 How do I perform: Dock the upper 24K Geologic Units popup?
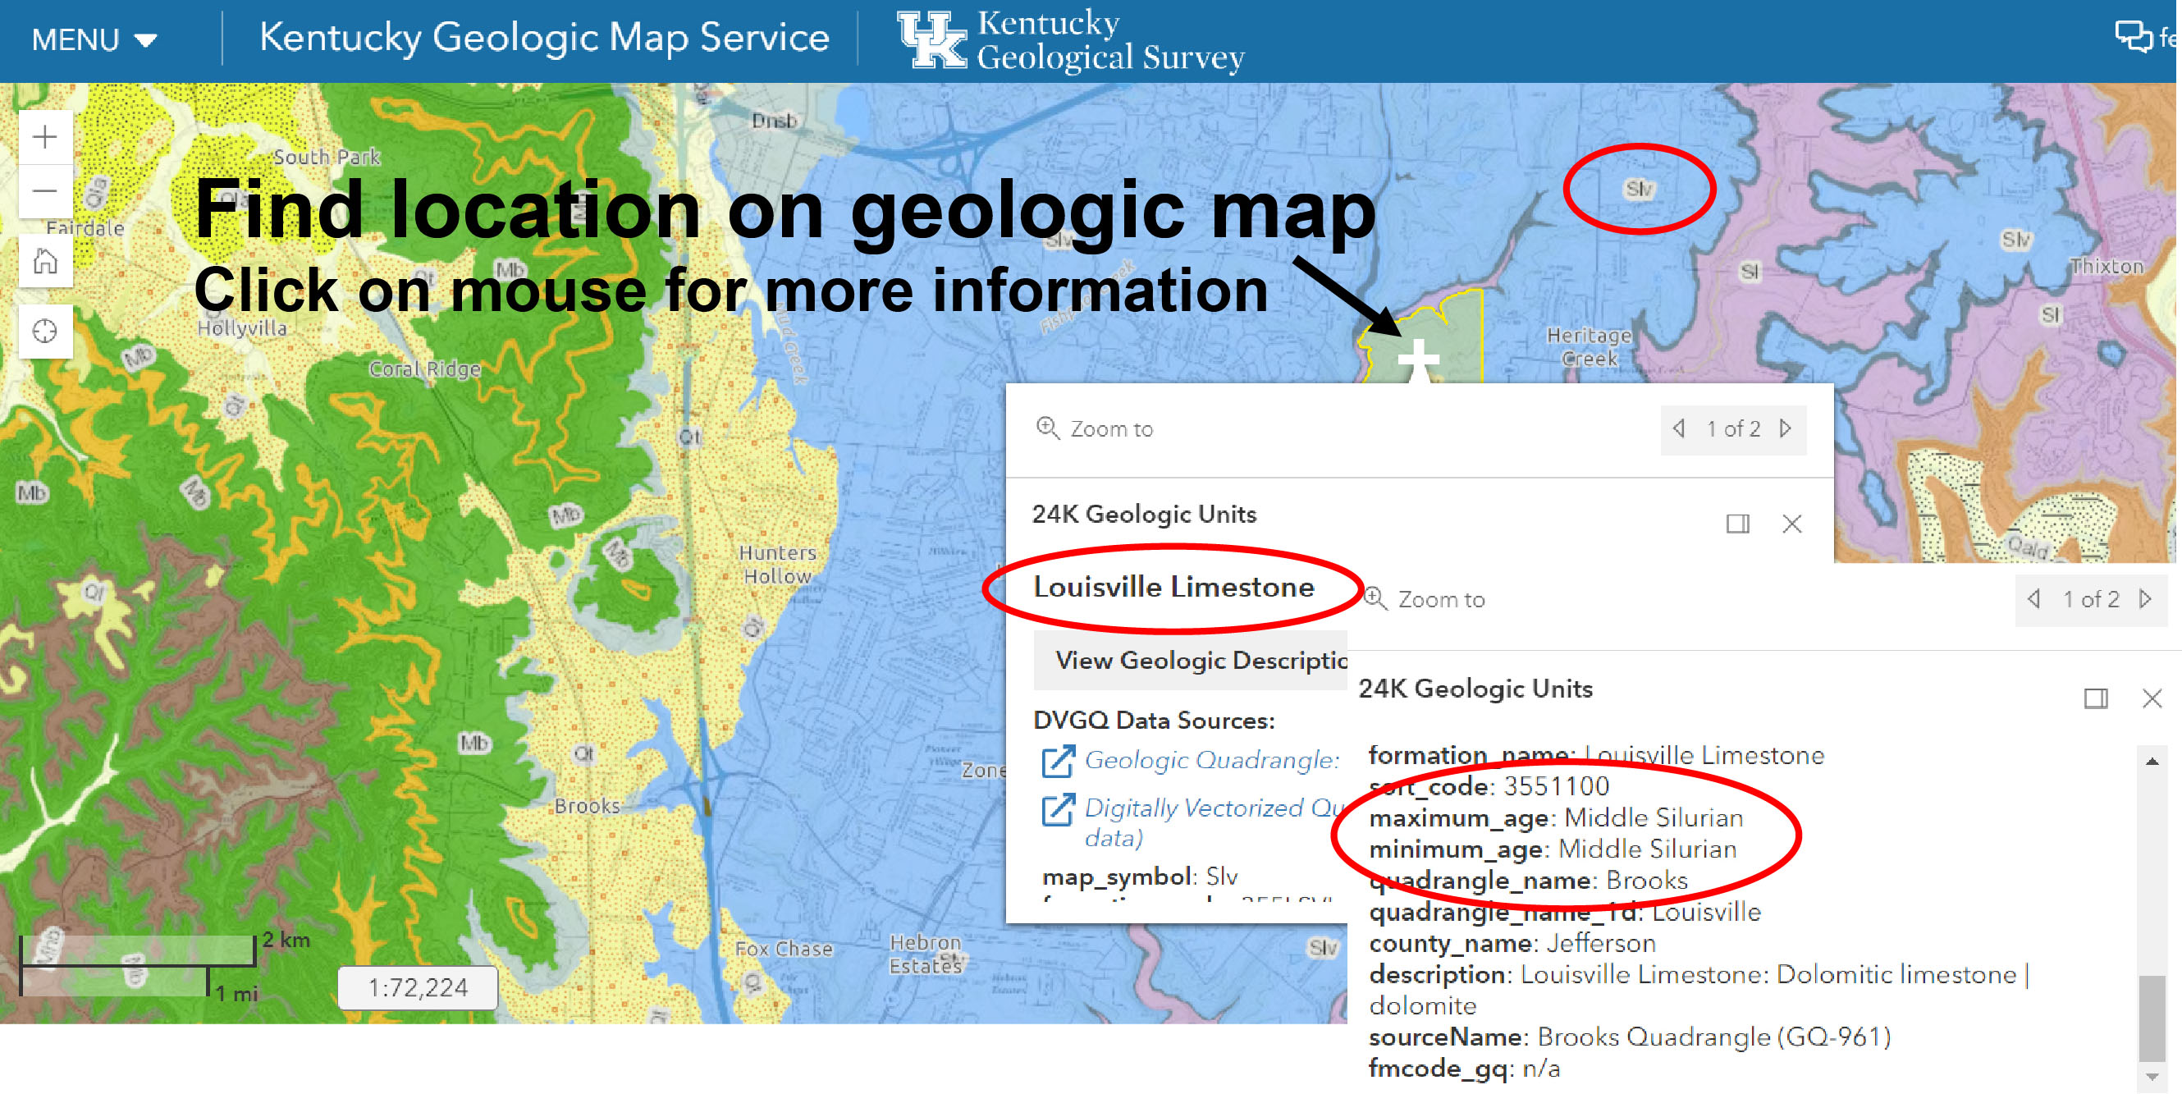pos(1737,524)
